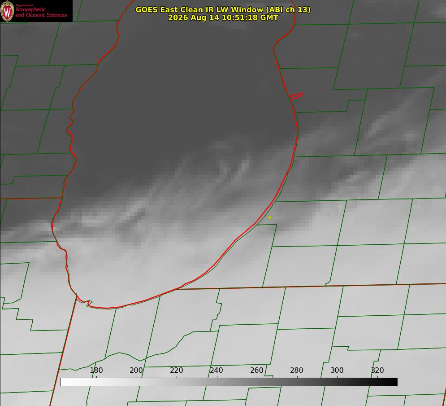
Task: Click the timestamp '2026 Aug 14 10:51:18 GMT'
Action: coord(223,18)
